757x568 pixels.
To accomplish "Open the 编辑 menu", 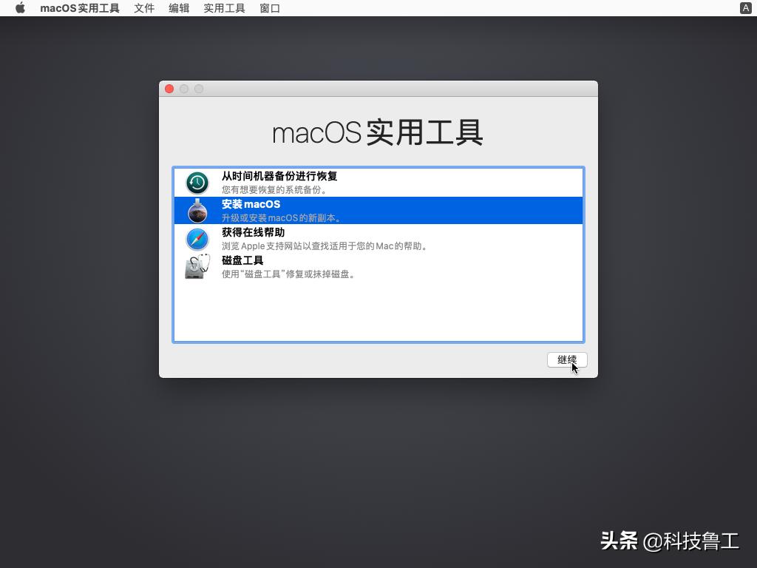I will (x=179, y=8).
